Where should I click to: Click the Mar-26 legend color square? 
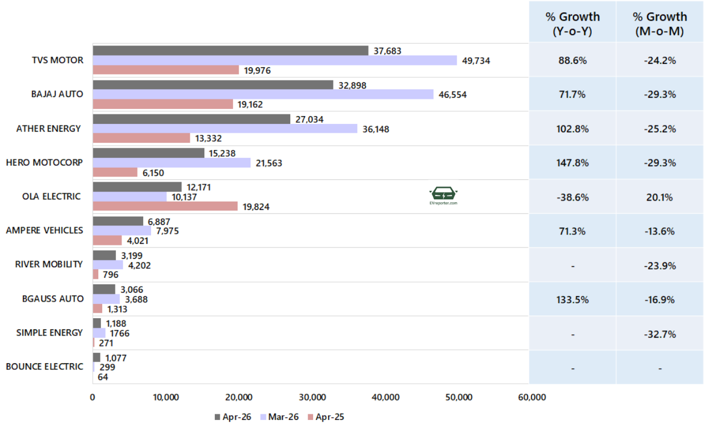[264, 417]
